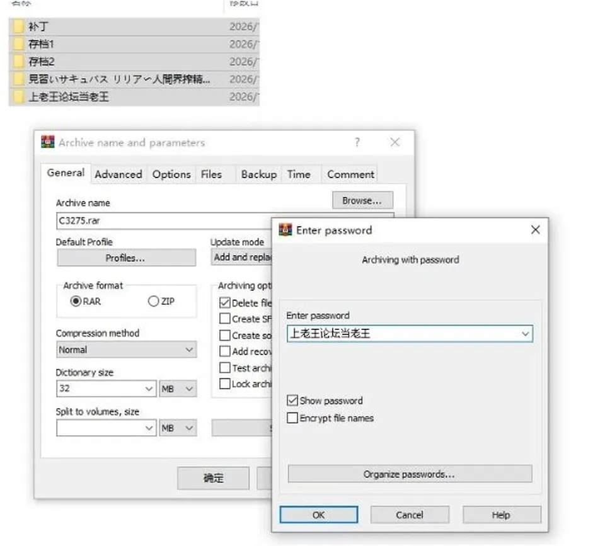Enable the Test archived files checkbox
Viewport: 605px width, 546px height.
[224, 368]
